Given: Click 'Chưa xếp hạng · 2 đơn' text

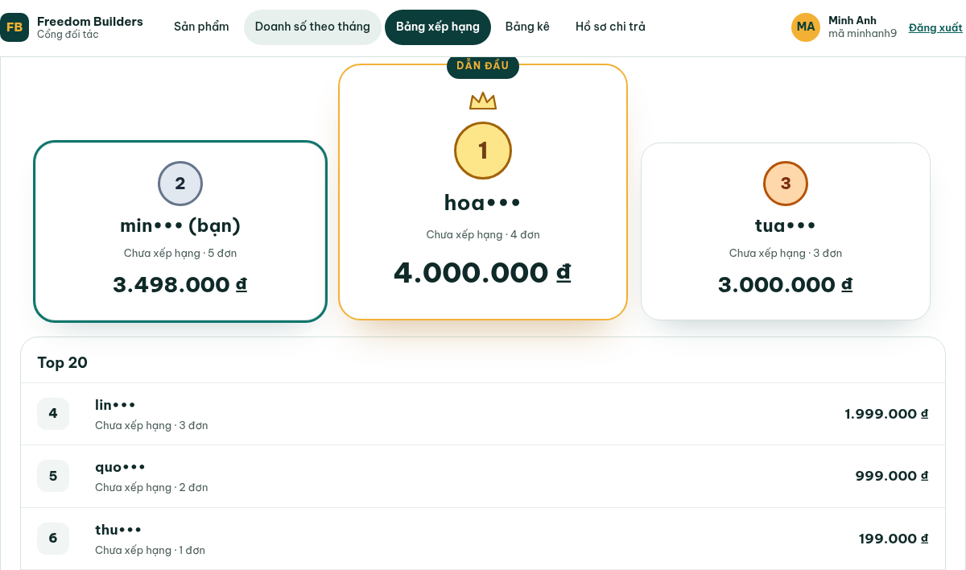Looking at the screenshot, I should (151, 488).
